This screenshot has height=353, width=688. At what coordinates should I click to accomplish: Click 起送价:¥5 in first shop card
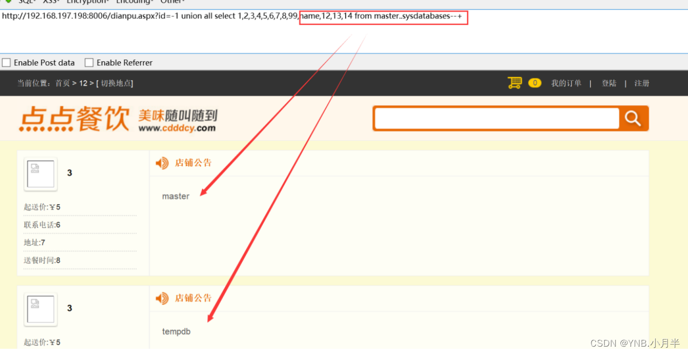click(42, 207)
